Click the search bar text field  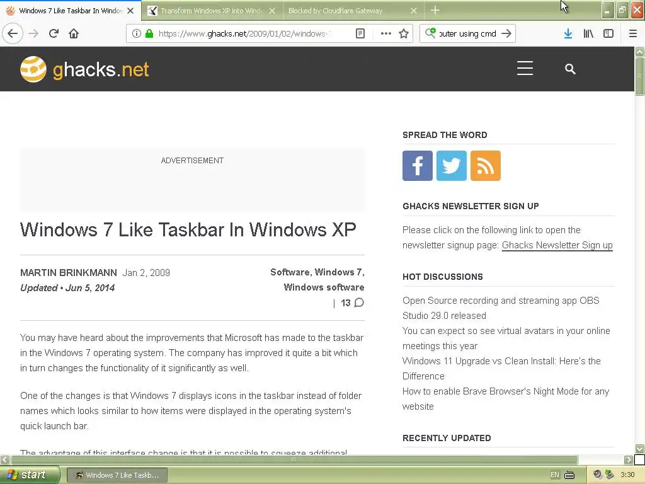coord(467,33)
